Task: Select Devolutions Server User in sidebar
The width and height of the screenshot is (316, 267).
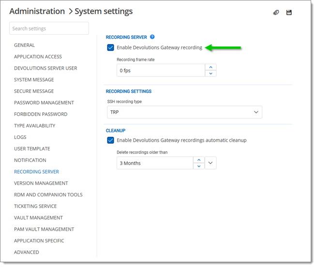Action: pyautogui.click(x=45, y=68)
